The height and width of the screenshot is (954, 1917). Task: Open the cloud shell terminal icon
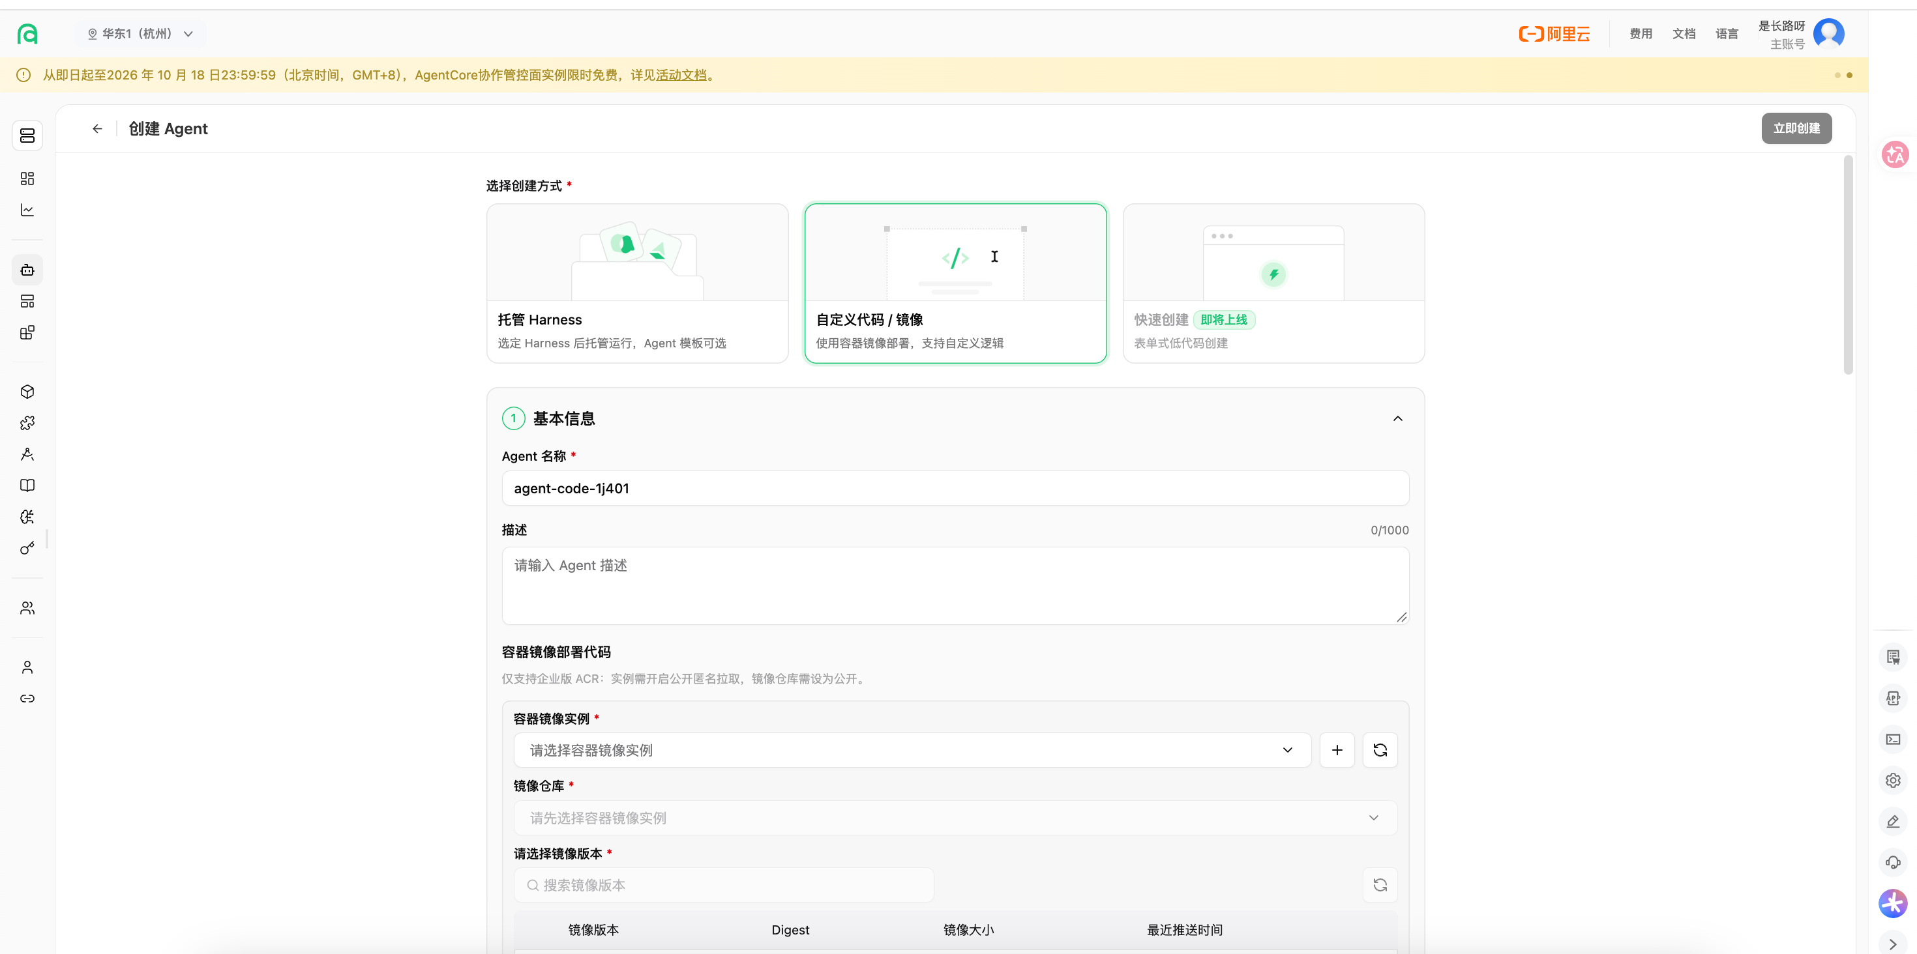tap(1893, 739)
